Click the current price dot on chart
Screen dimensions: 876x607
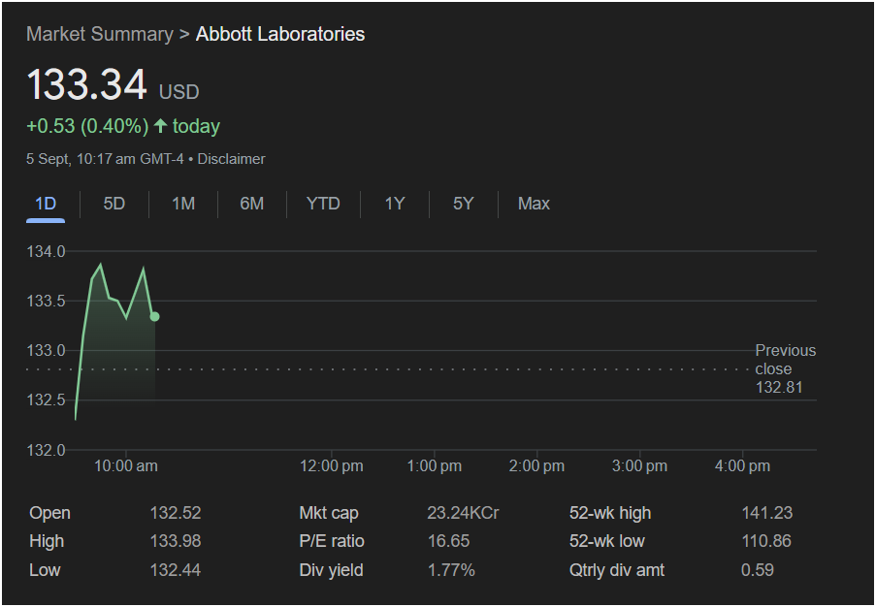pyautogui.click(x=155, y=317)
